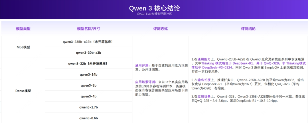Click the "Dense模型" cell
This screenshot has width=308, height=123.
(23, 91)
